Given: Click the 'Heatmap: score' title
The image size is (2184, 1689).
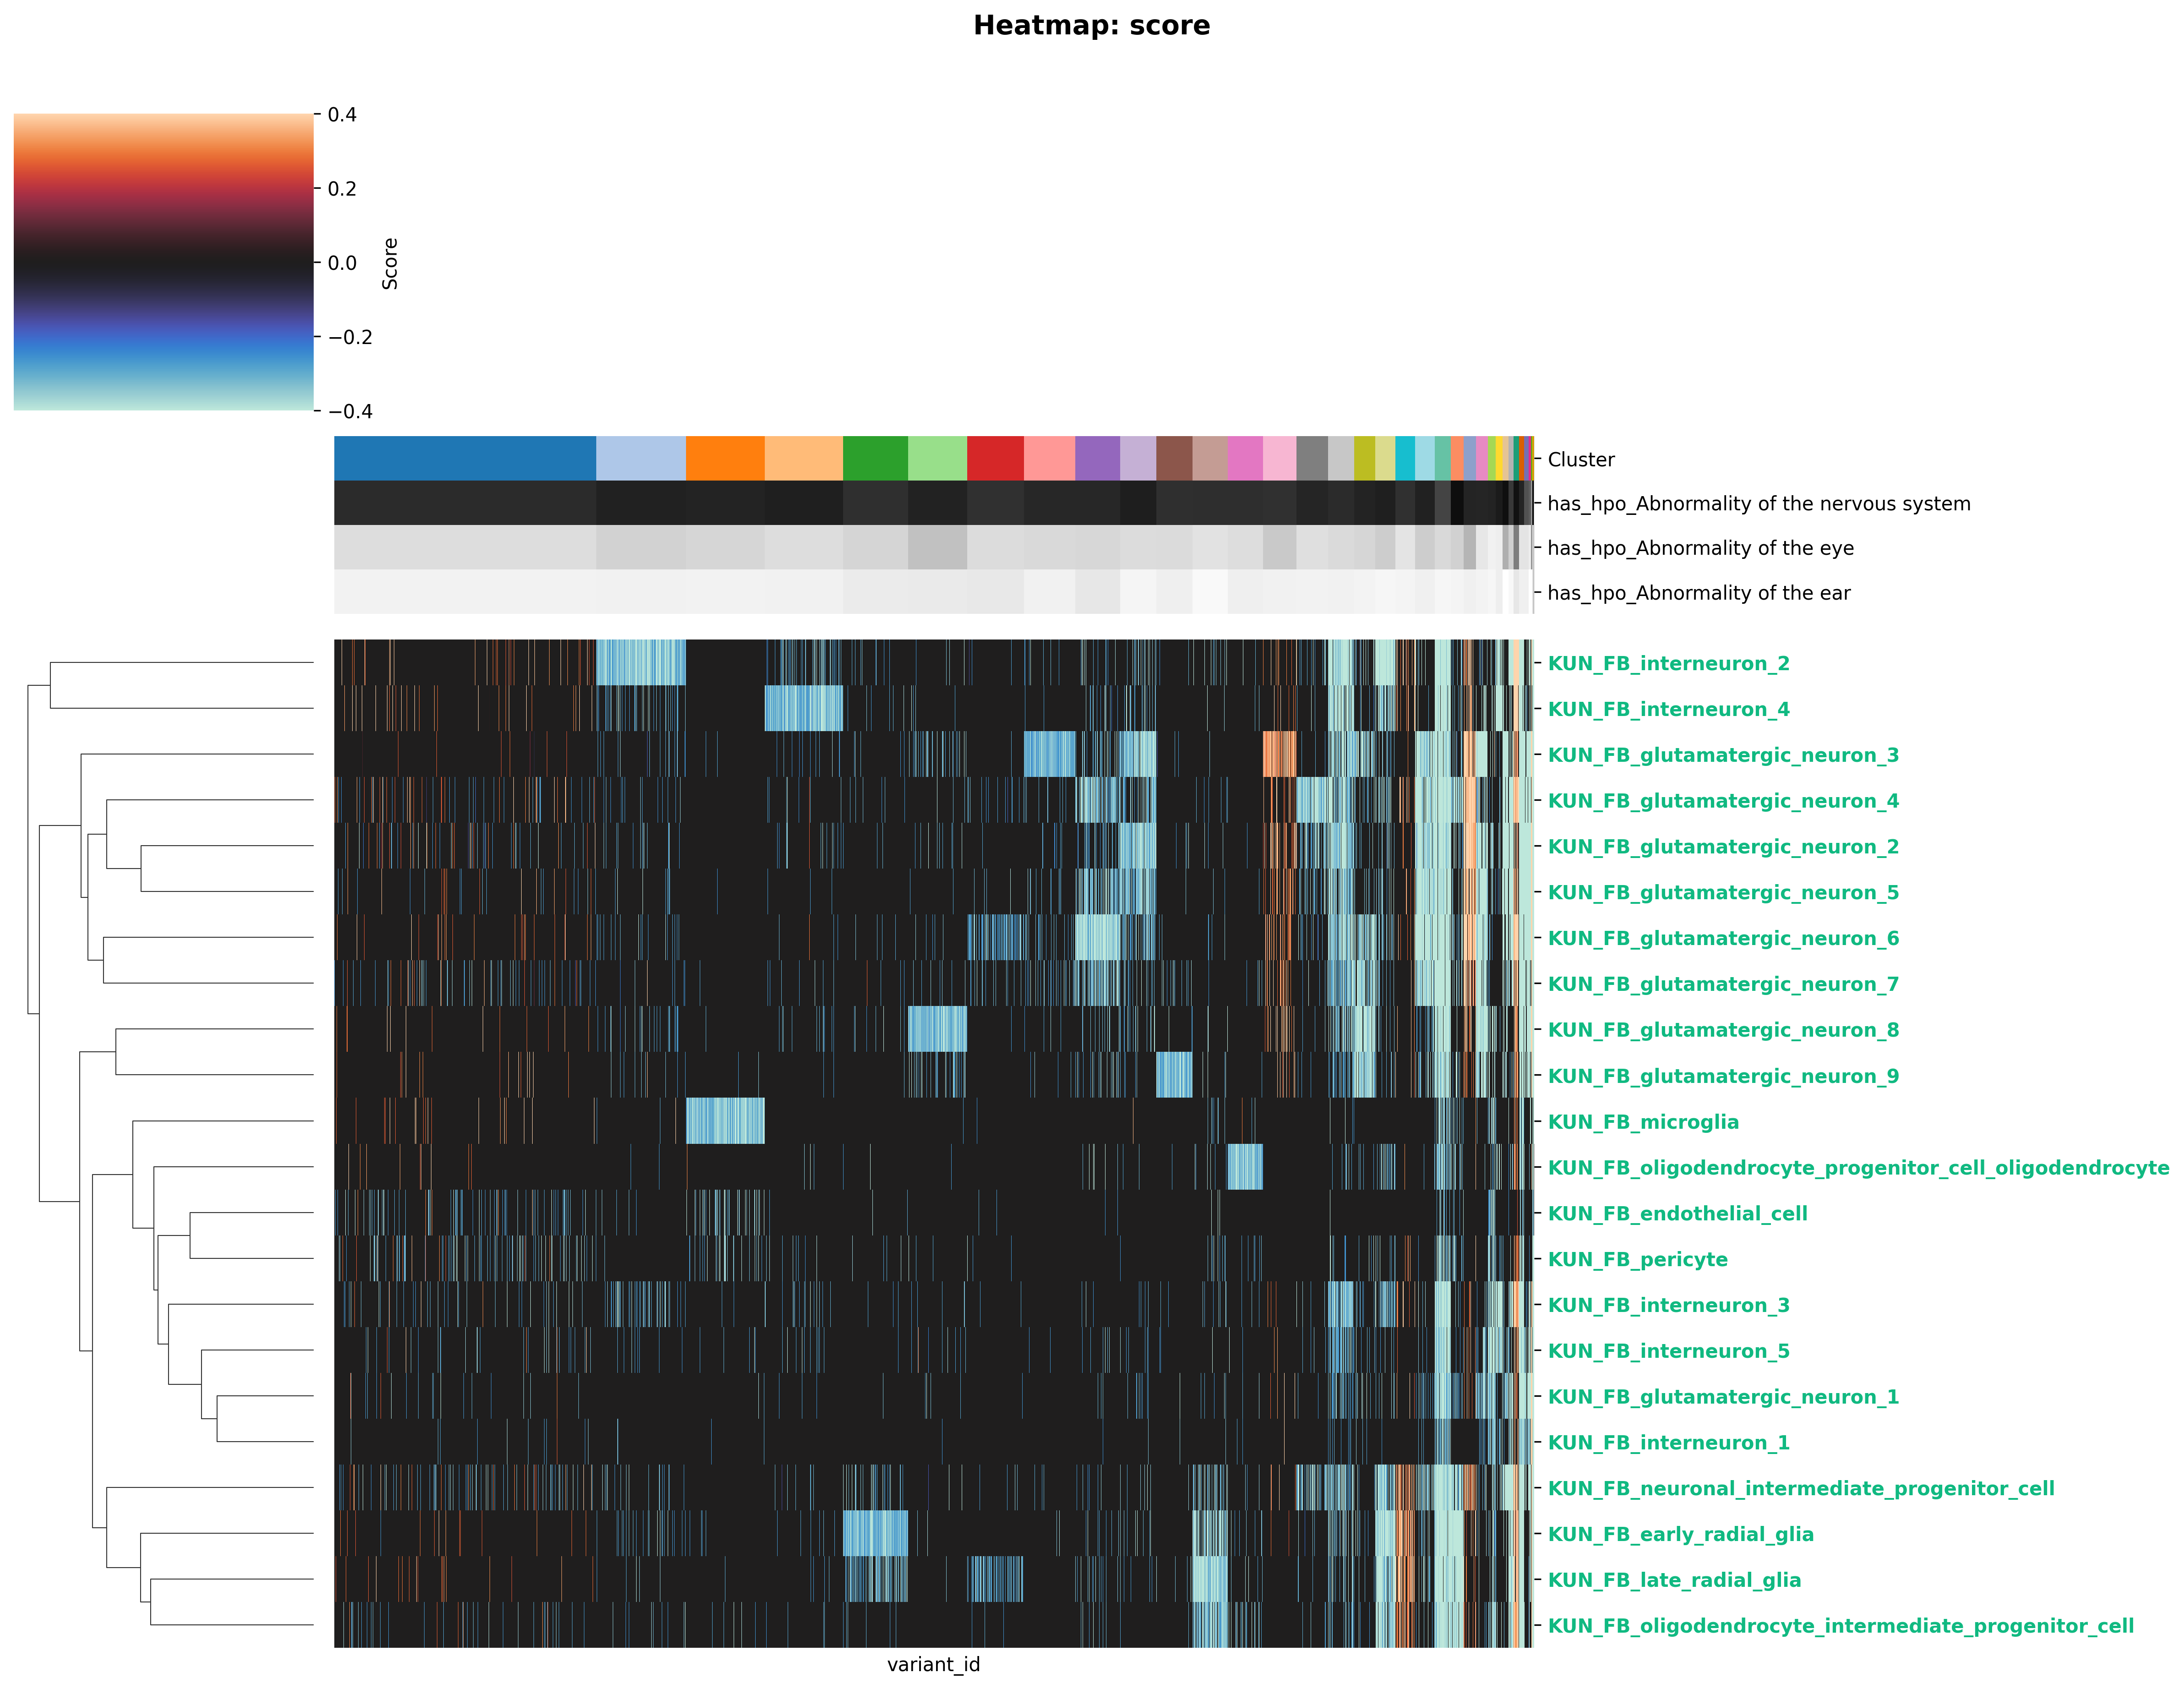Looking at the screenshot, I should pyautogui.click(x=1091, y=26).
